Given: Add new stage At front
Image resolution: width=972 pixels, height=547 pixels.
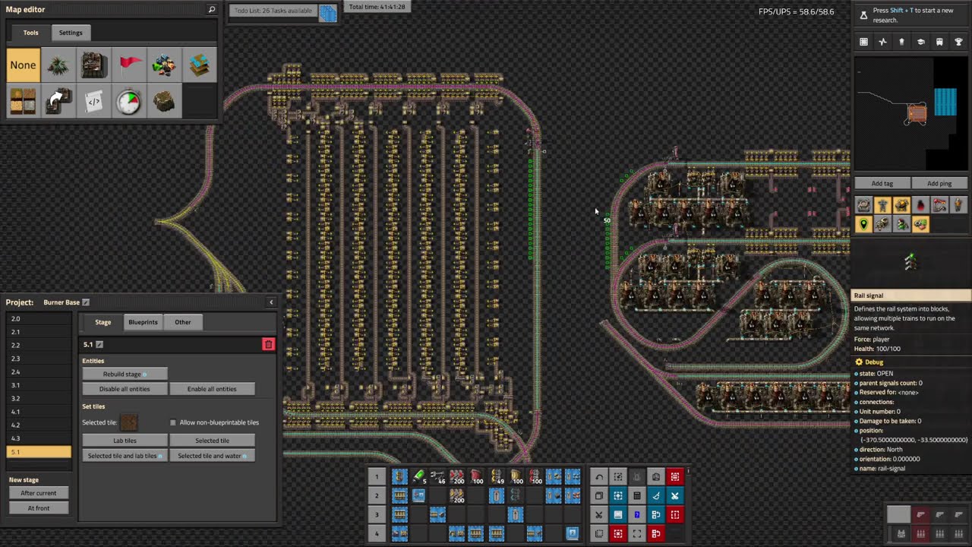Looking at the screenshot, I should (39, 508).
